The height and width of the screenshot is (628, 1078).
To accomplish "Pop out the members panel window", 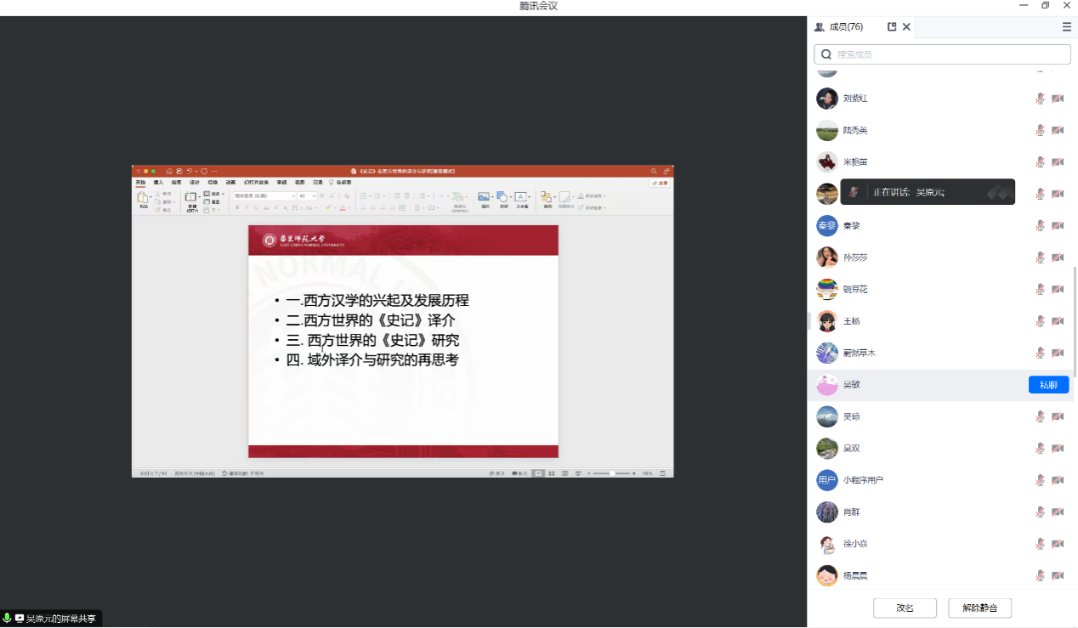I will [x=892, y=27].
